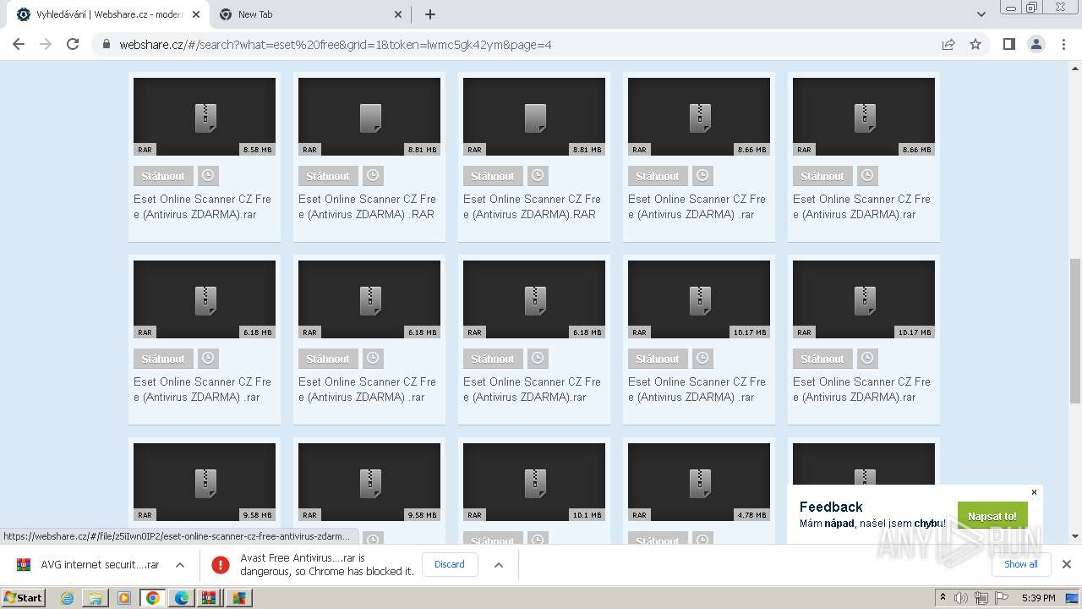Viewport: 1082px width, 609px height.
Task: Open the 10.1 MB RAR thumbnail
Action: pyautogui.click(x=534, y=482)
